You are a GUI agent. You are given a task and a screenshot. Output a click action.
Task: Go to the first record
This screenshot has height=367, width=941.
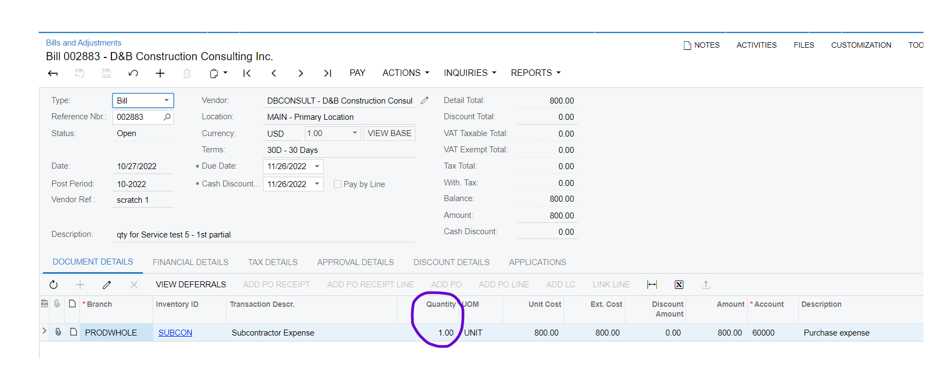tap(247, 73)
